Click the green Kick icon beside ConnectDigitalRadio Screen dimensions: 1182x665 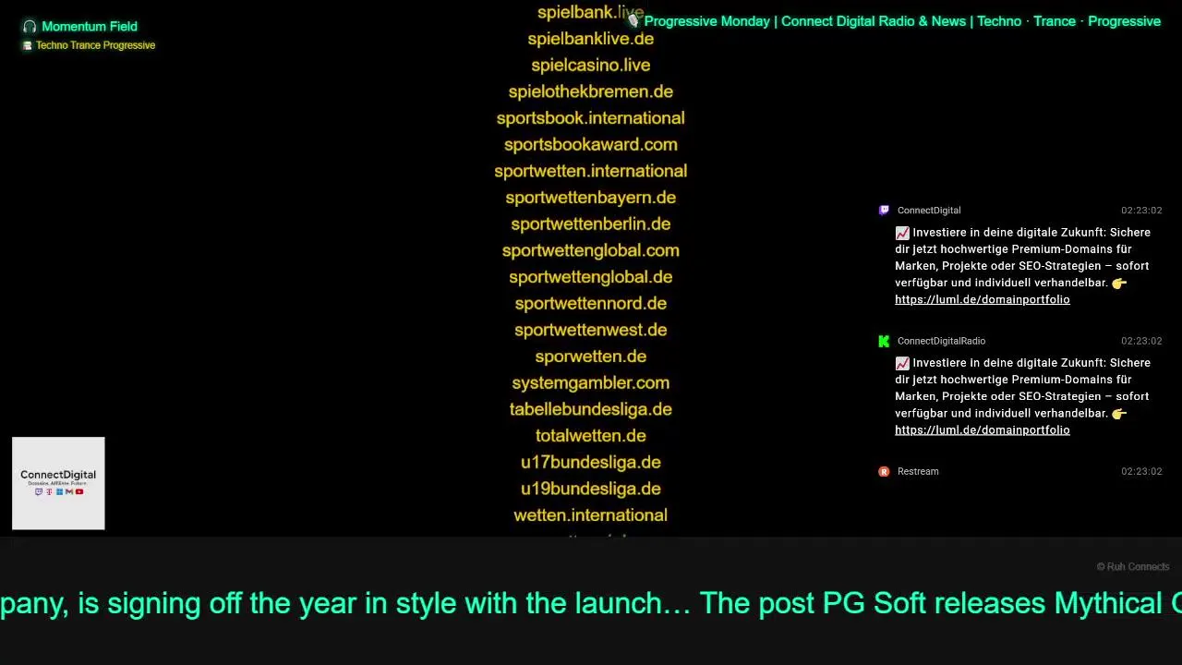[x=884, y=341]
